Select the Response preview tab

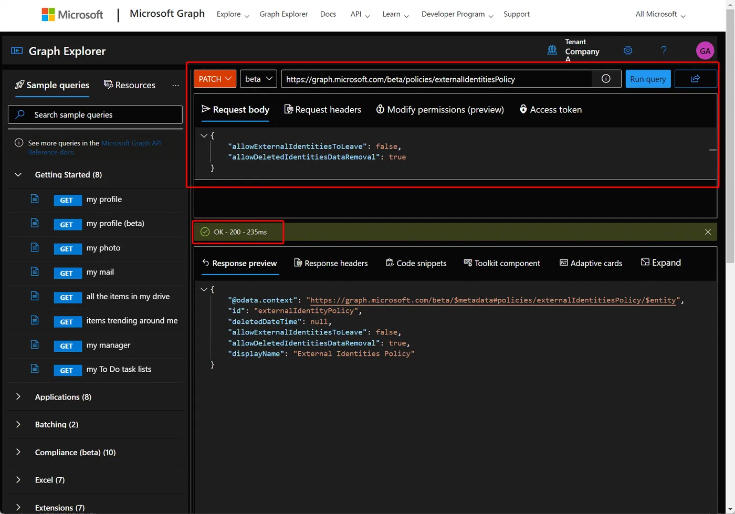click(x=239, y=263)
